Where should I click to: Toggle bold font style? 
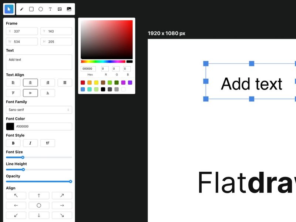click(x=13, y=143)
